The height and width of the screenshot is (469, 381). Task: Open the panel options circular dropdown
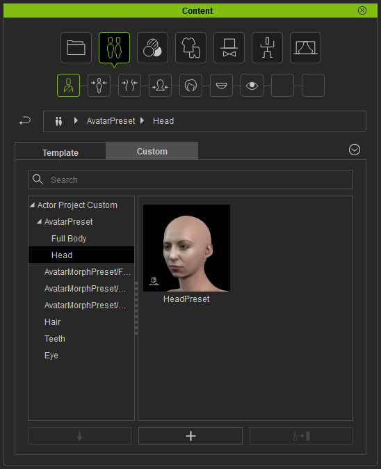355,150
